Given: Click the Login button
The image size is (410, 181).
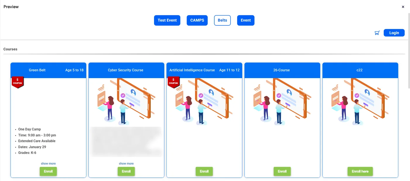Looking at the screenshot, I should [394, 33].
